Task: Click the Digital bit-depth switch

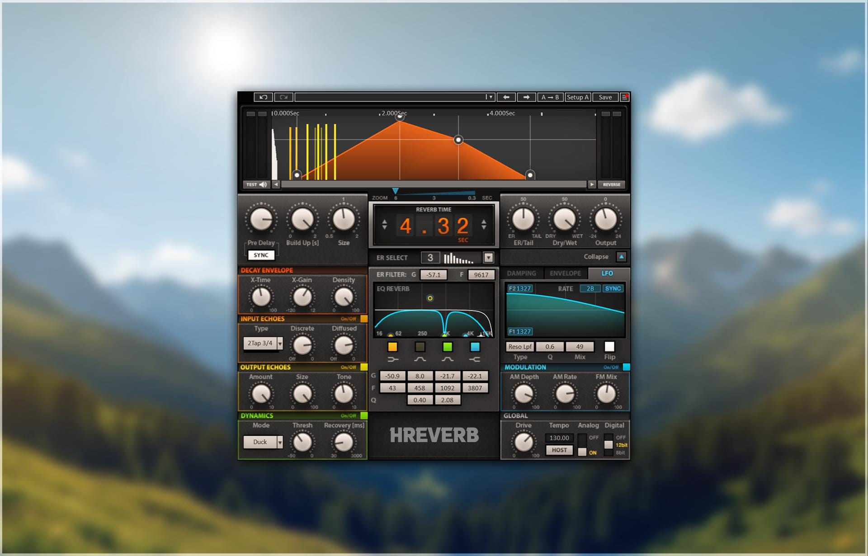Action: click(x=609, y=445)
